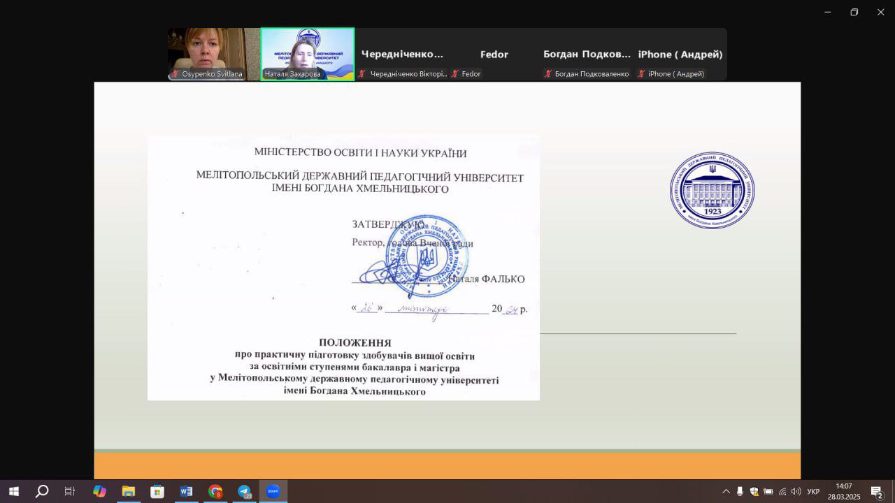Switch to Google Chrome in taskbar

tap(215, 491)
